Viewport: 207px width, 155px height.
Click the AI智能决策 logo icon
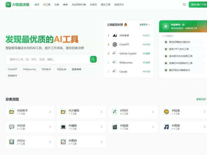point(8,5)
